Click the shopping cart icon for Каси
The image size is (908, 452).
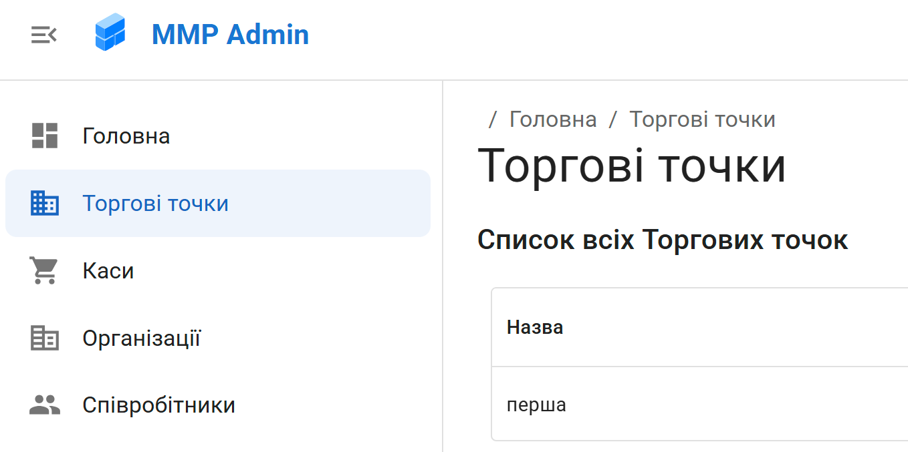coord(45,270)
